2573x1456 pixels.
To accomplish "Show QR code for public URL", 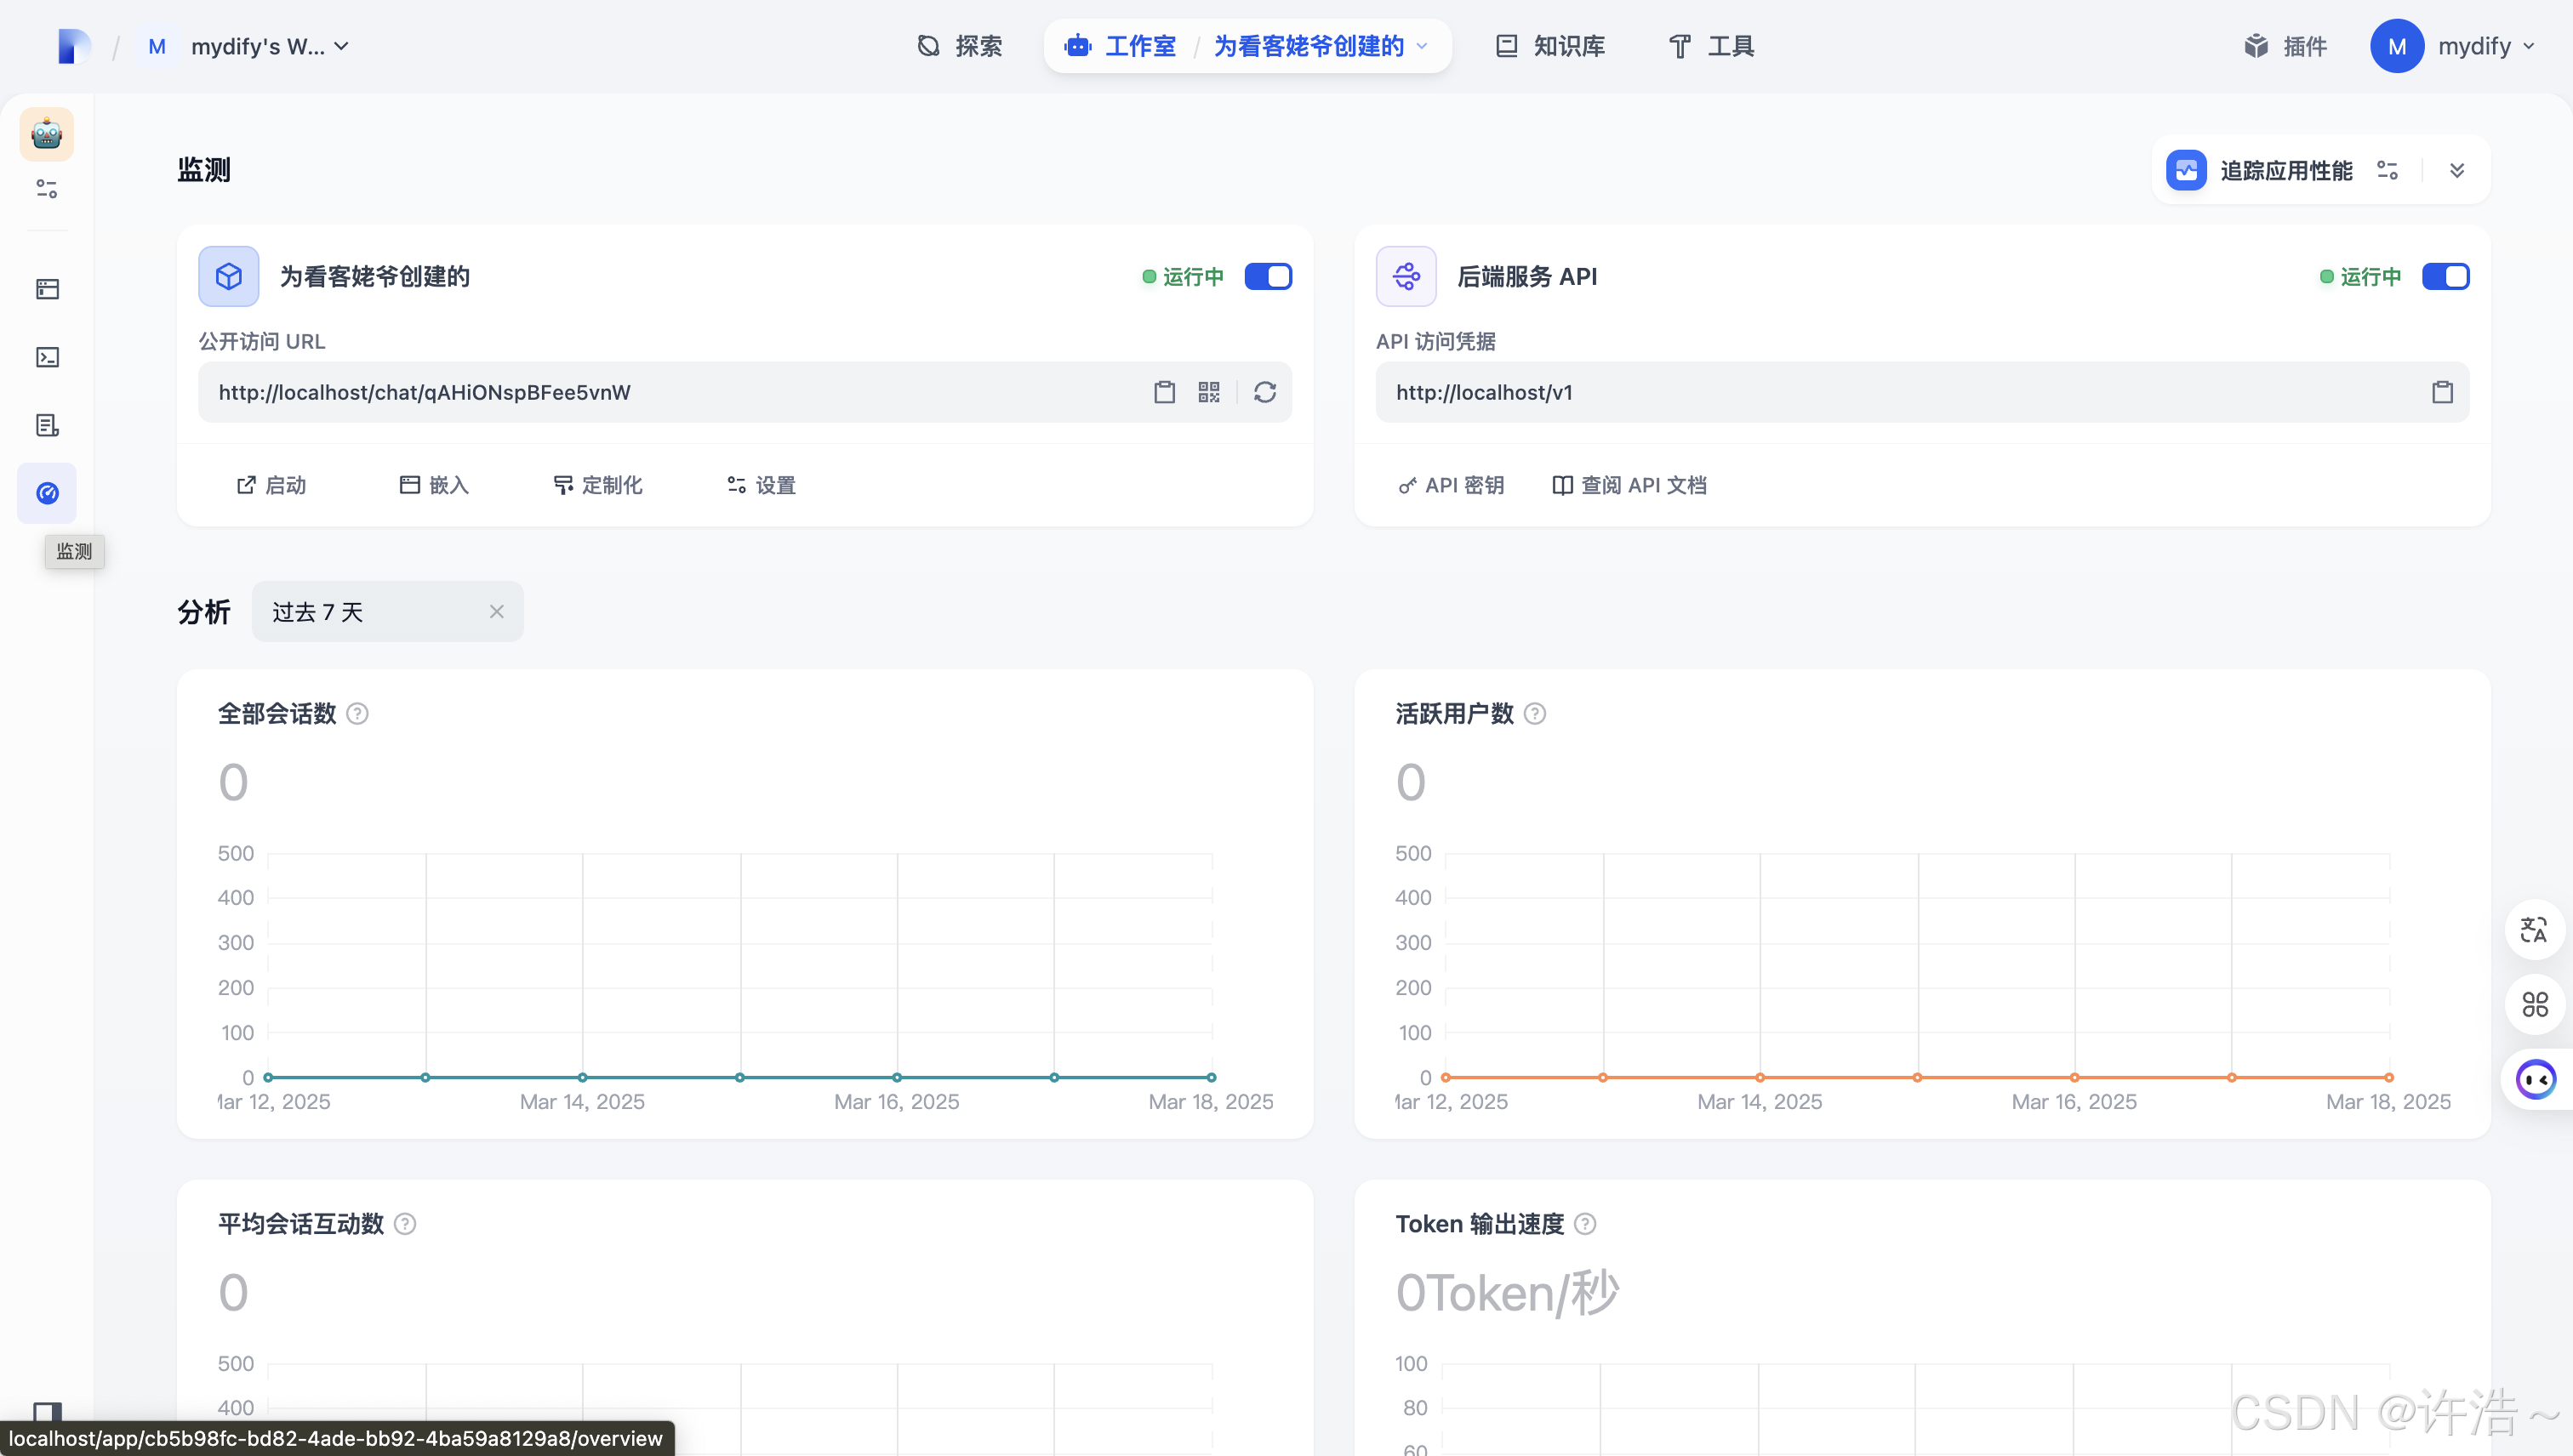I will 1208,392.
